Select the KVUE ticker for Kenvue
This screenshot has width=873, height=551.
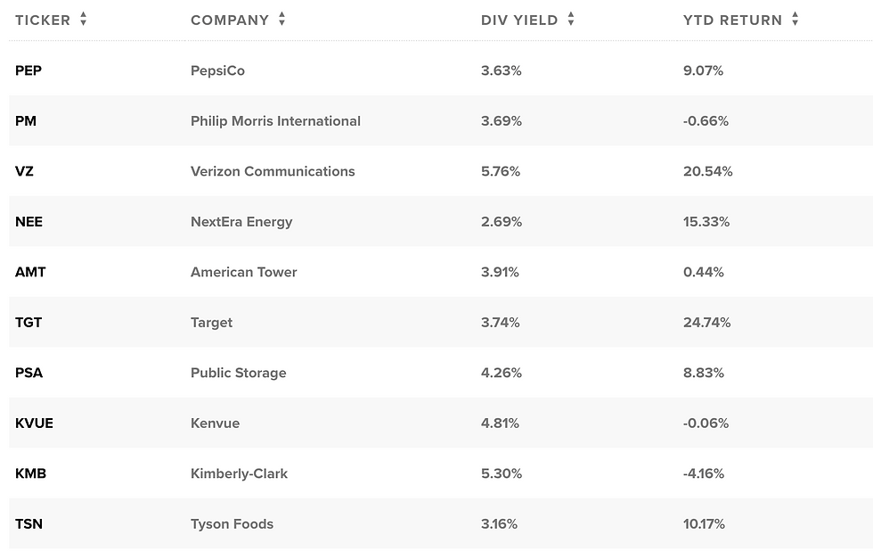click(x=34, y=424)
